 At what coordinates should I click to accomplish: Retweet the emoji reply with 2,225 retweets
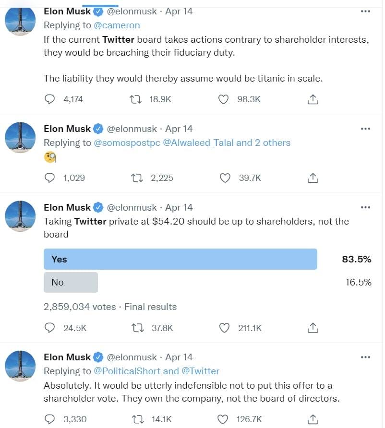tap(137, 178)
